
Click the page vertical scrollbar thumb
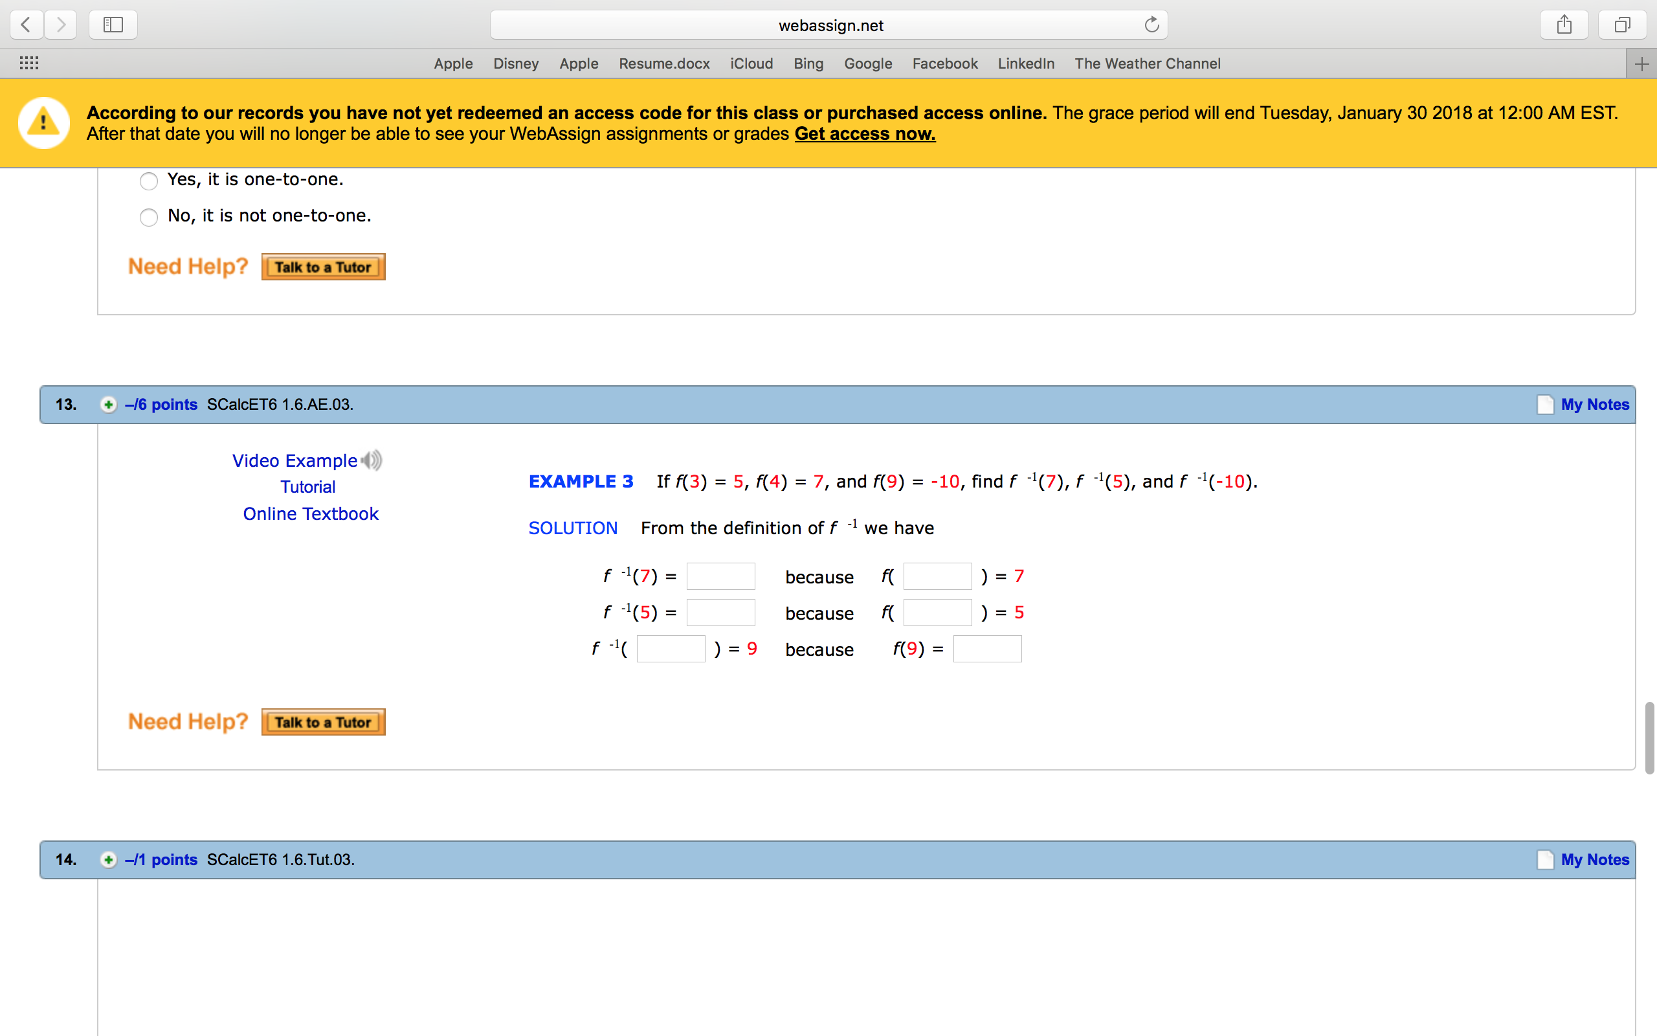(1650, 738)
